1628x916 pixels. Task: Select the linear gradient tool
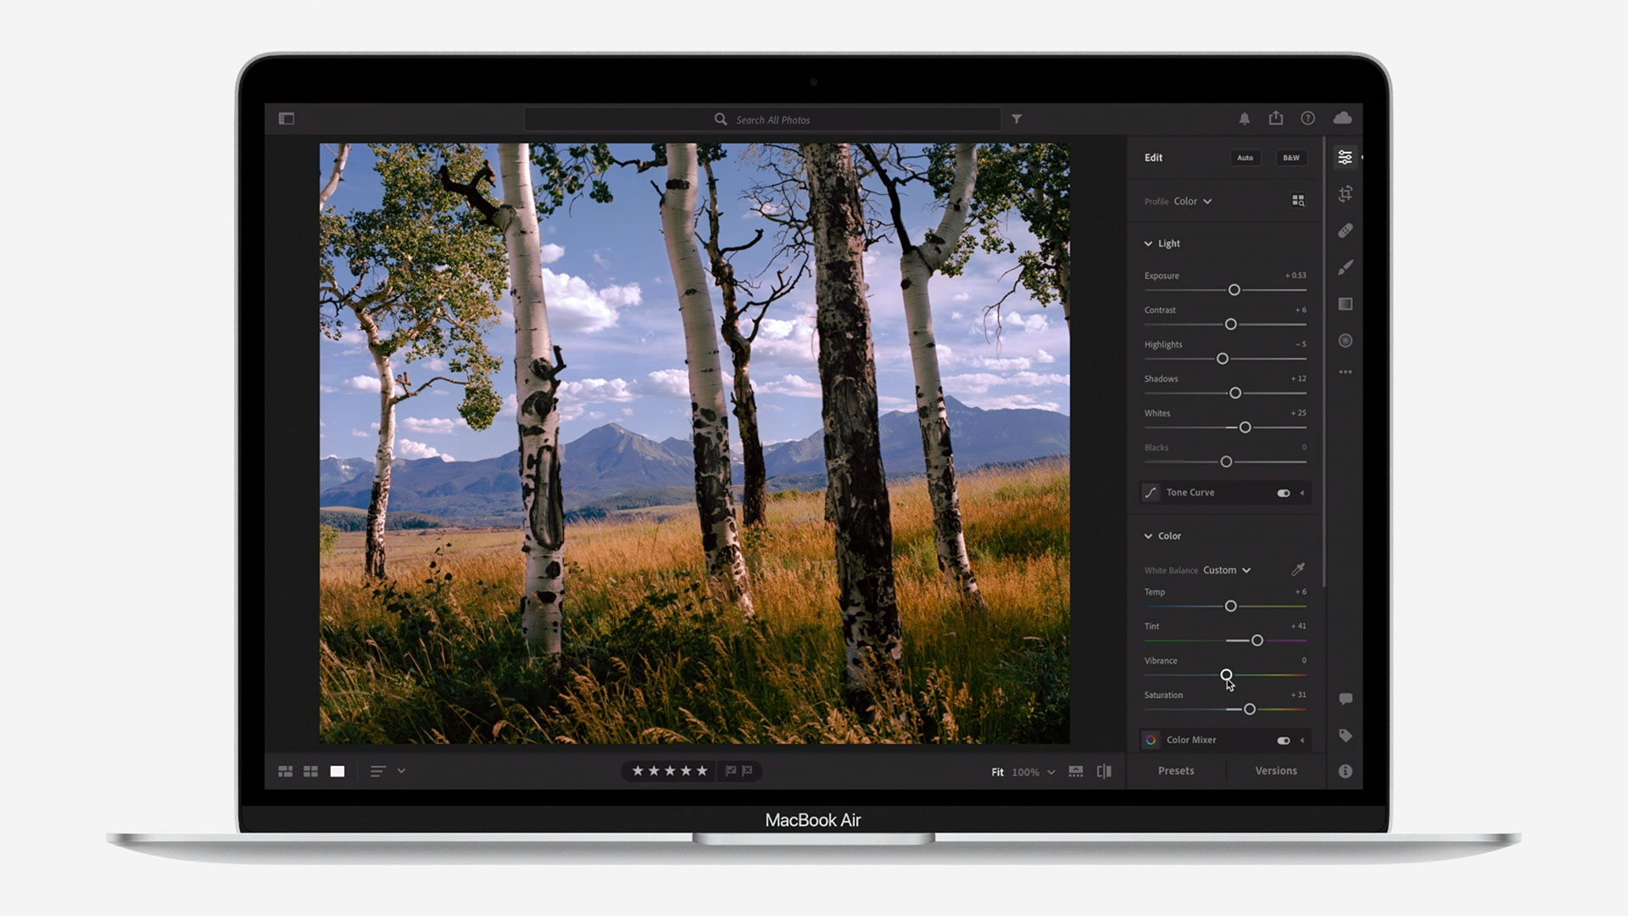[1345, 304]
